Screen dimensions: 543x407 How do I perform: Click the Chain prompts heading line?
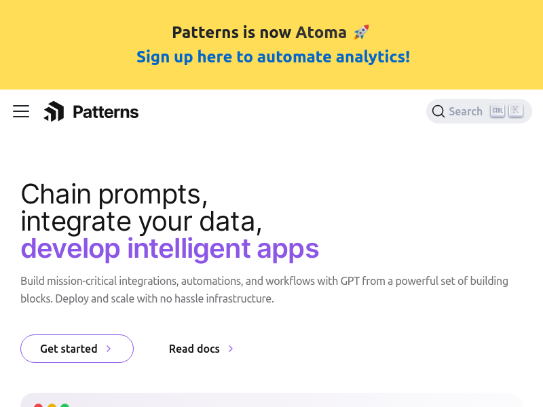tap(114, 195)
